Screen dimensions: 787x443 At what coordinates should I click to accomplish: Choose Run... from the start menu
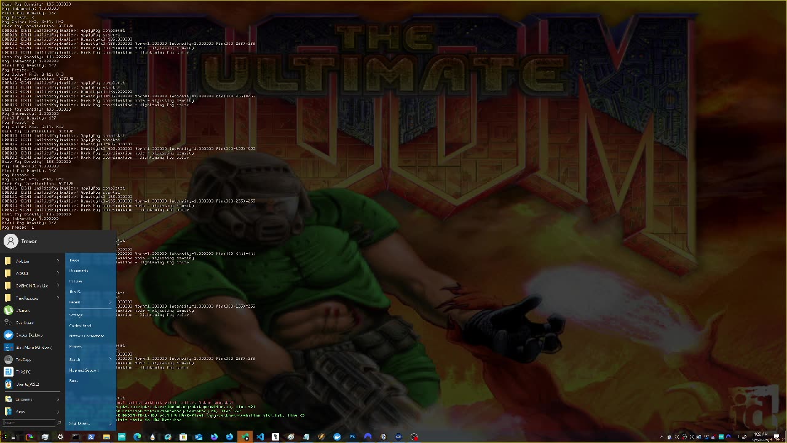coord(74,381)
